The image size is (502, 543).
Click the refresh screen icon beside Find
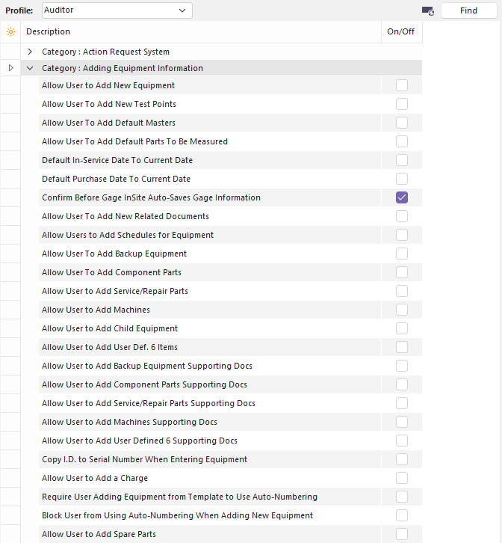tap(427, 10)
